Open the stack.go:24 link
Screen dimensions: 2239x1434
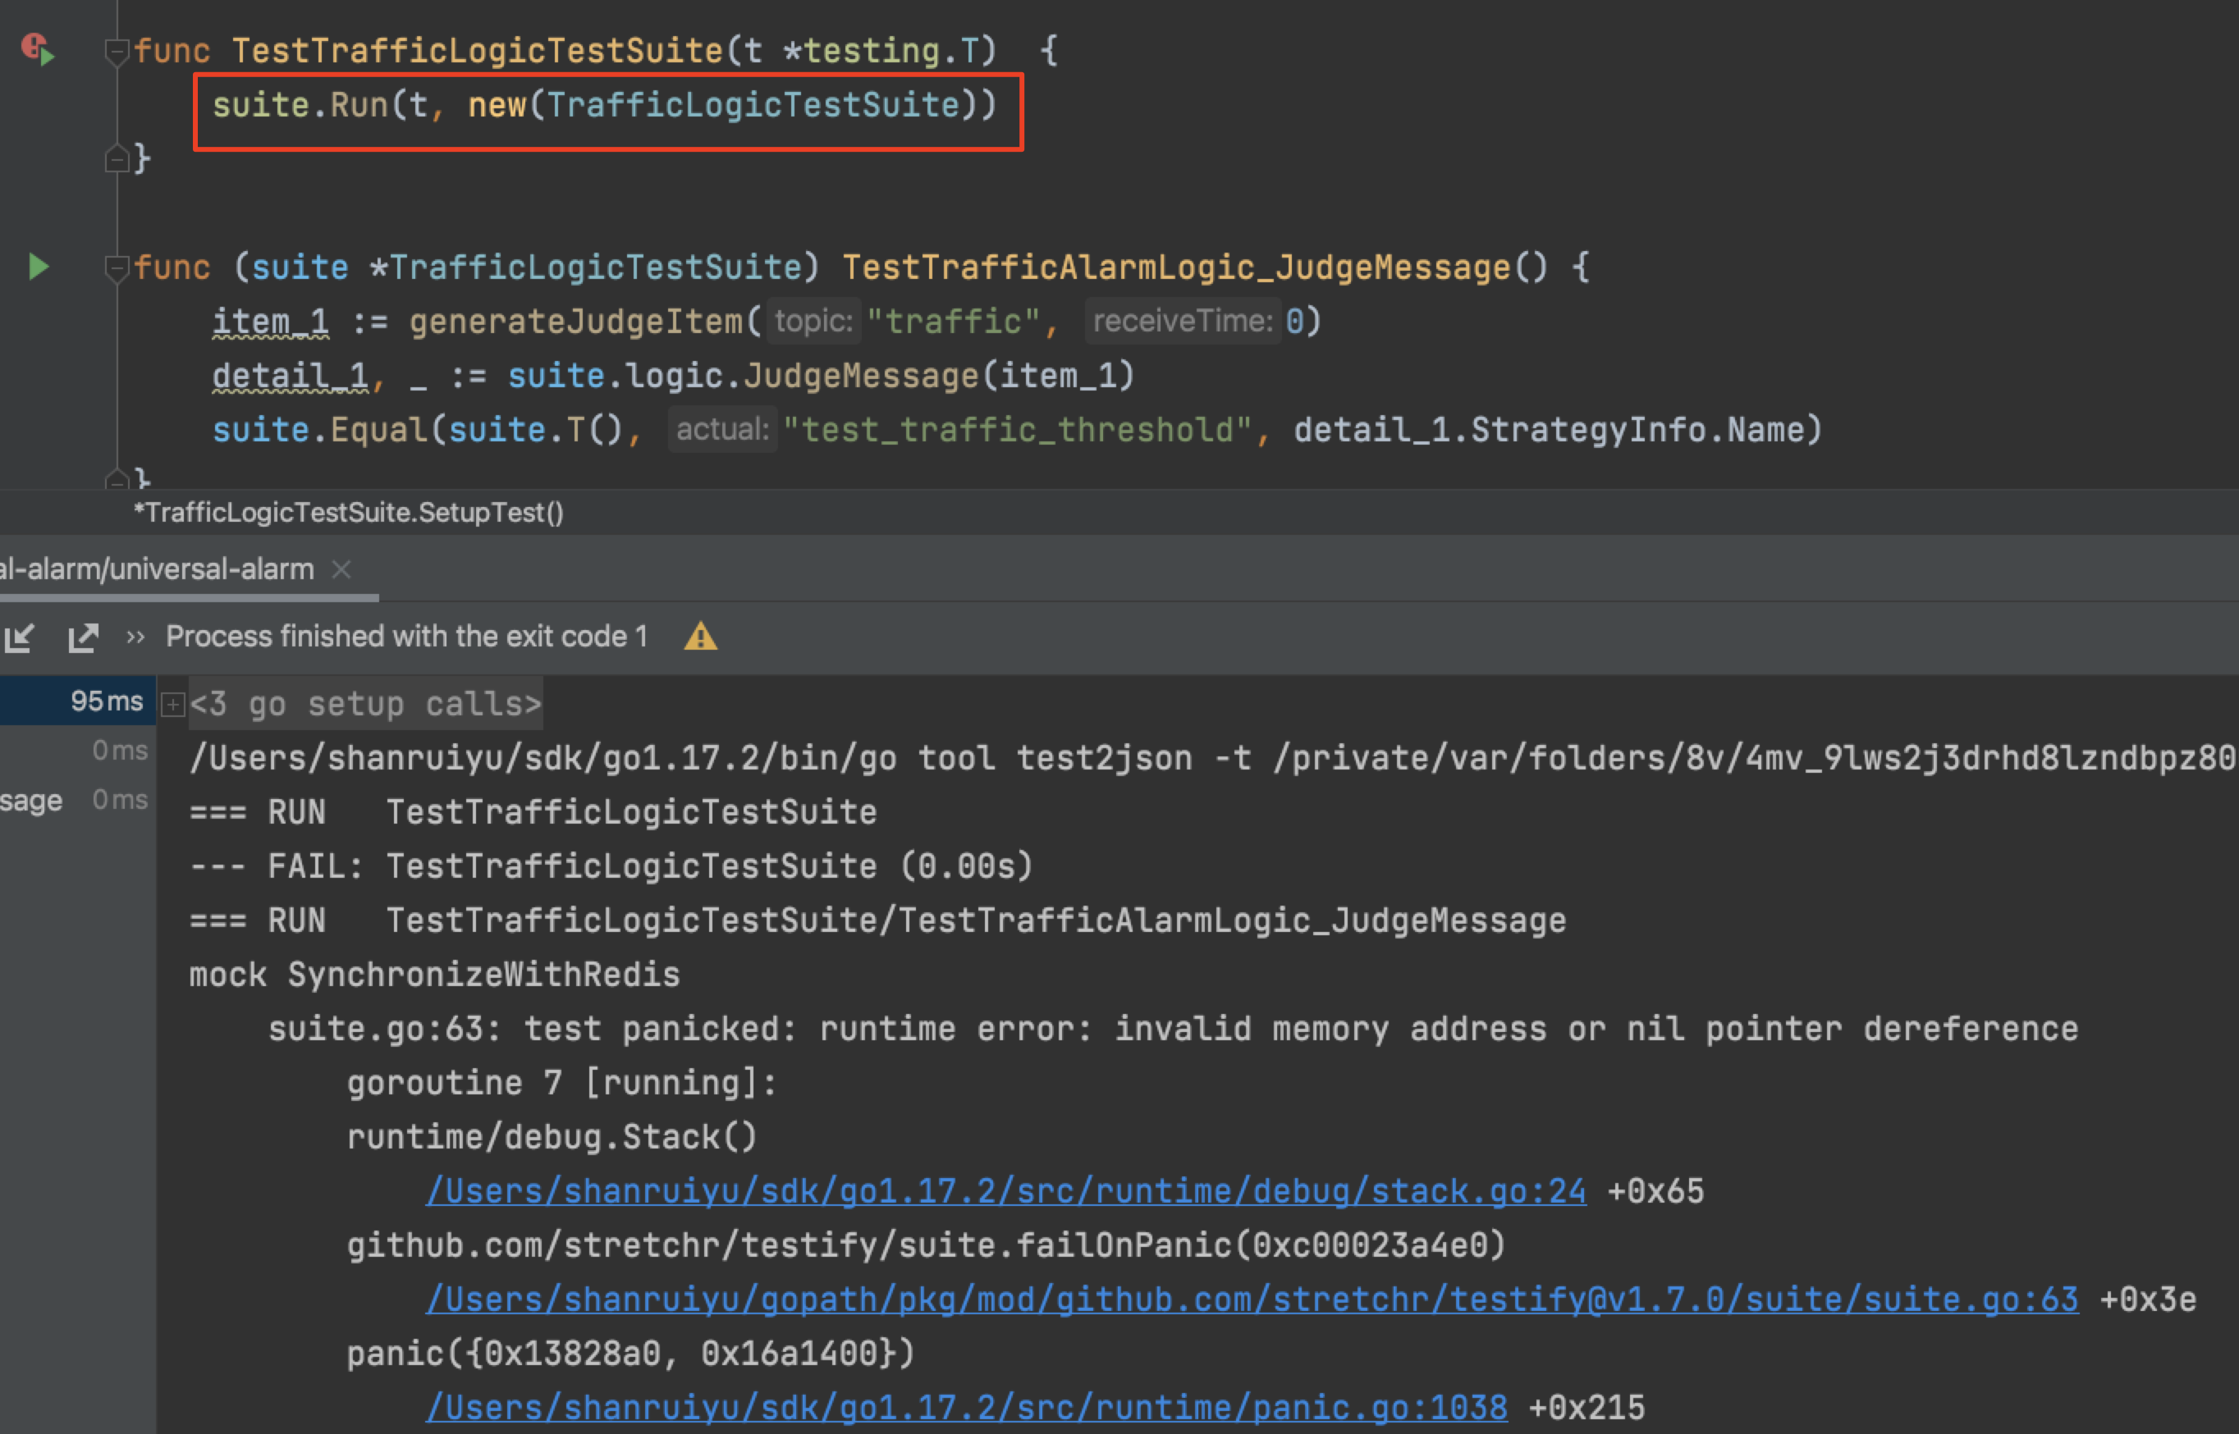tap(1005, 1191)
